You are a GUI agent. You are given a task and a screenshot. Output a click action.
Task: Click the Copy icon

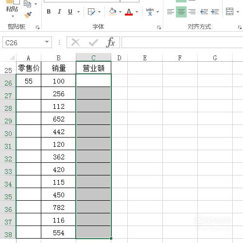(27, 4)
